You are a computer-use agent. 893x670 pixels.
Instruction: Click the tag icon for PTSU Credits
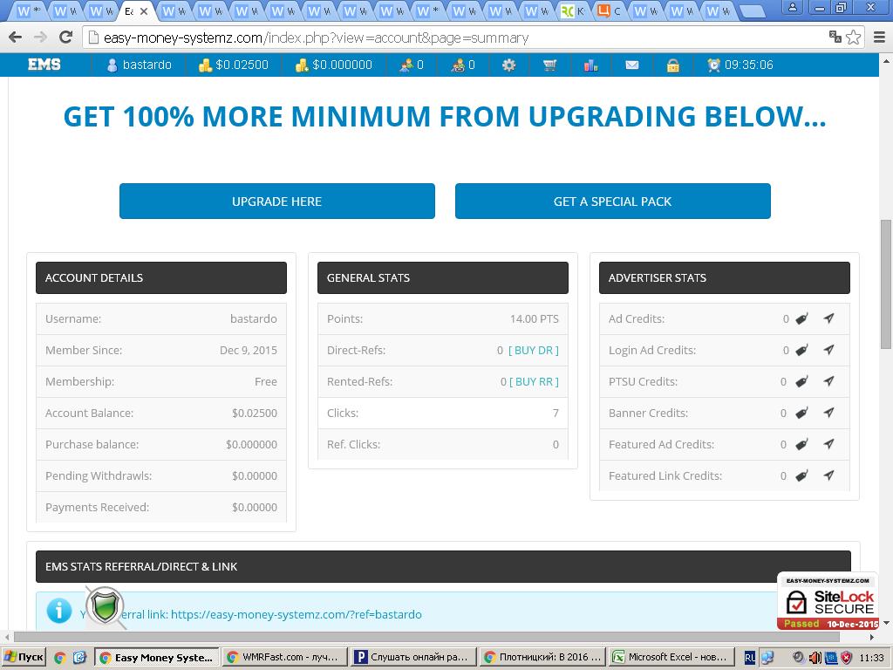pos(801,382)
